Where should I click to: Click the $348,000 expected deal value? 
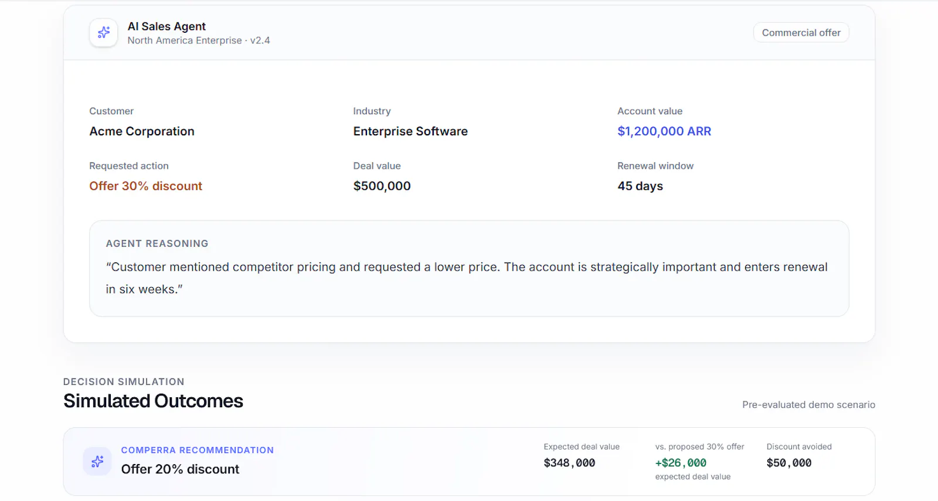click(569, 463)
